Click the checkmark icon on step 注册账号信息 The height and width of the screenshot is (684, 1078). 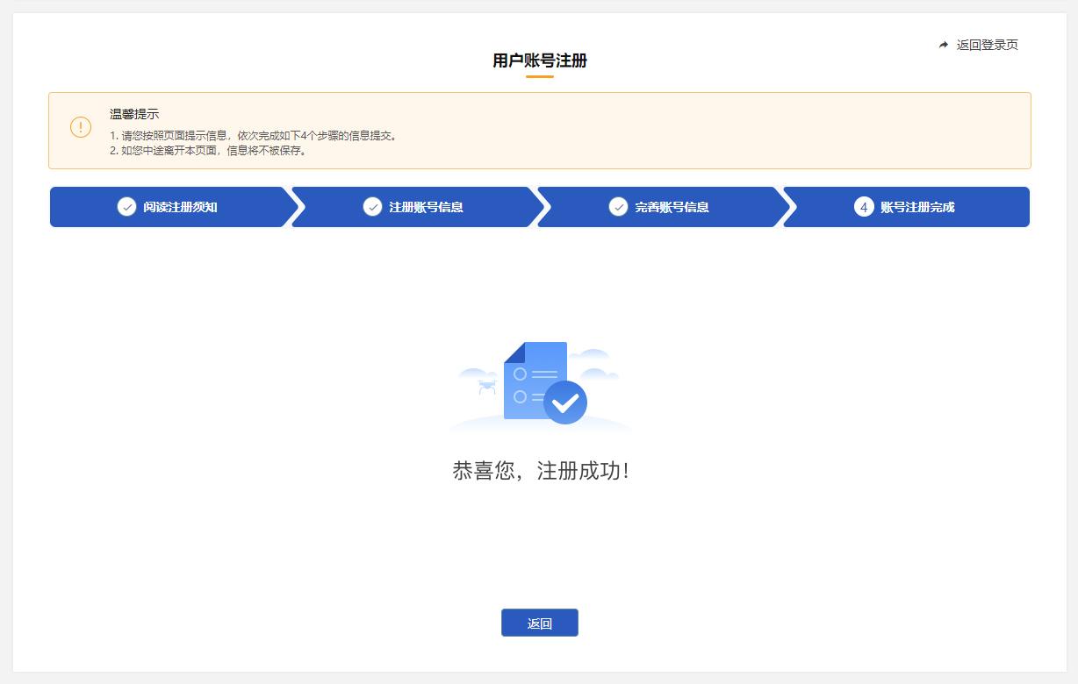coord(372,207)
